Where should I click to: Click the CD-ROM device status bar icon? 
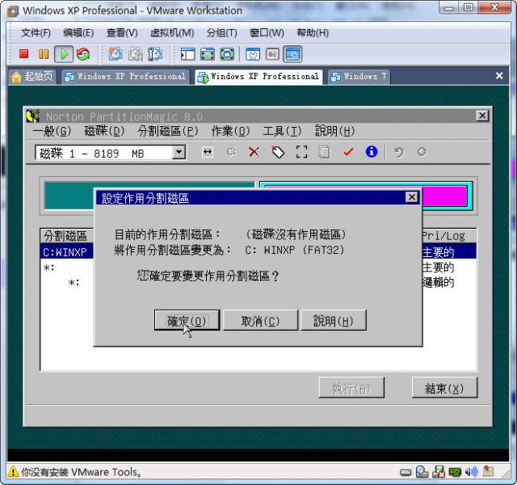click(422, 472)
